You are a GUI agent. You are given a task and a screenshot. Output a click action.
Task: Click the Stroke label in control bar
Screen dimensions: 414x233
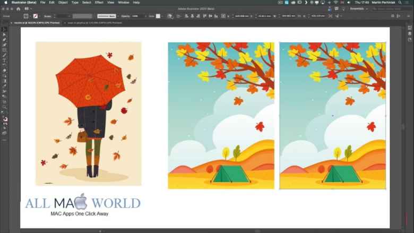[x=47, y=16]
